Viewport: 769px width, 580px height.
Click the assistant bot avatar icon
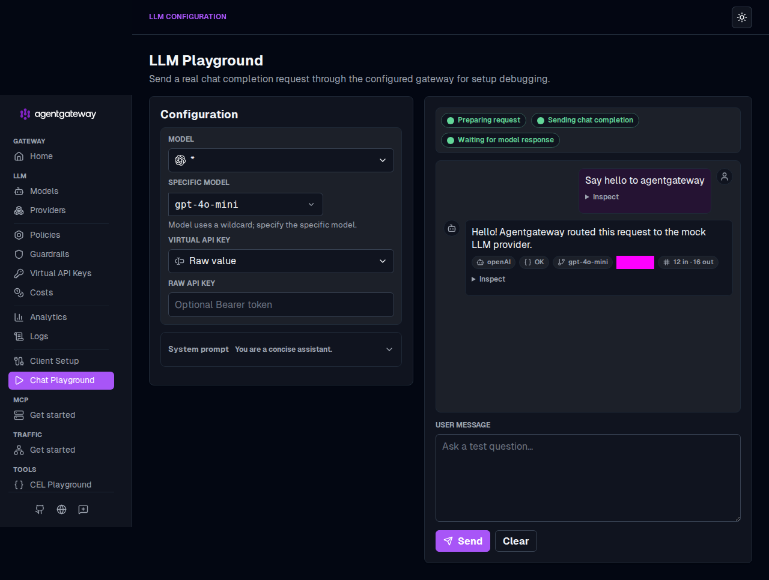coord(452,228)
